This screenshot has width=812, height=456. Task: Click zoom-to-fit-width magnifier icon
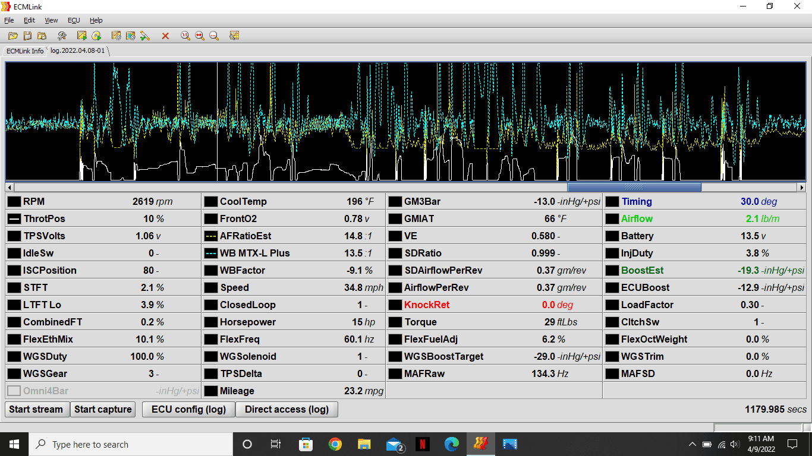coord(200,36)
